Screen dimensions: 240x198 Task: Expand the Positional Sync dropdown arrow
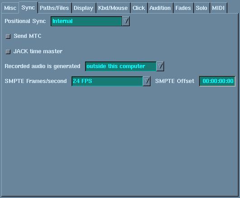pos(126,21)
